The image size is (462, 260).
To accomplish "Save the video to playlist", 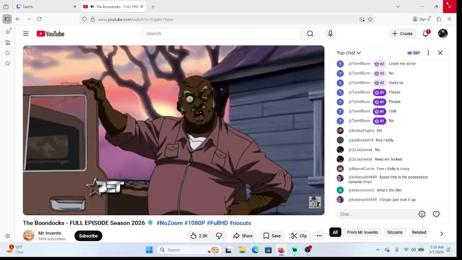I will [272, 236].
